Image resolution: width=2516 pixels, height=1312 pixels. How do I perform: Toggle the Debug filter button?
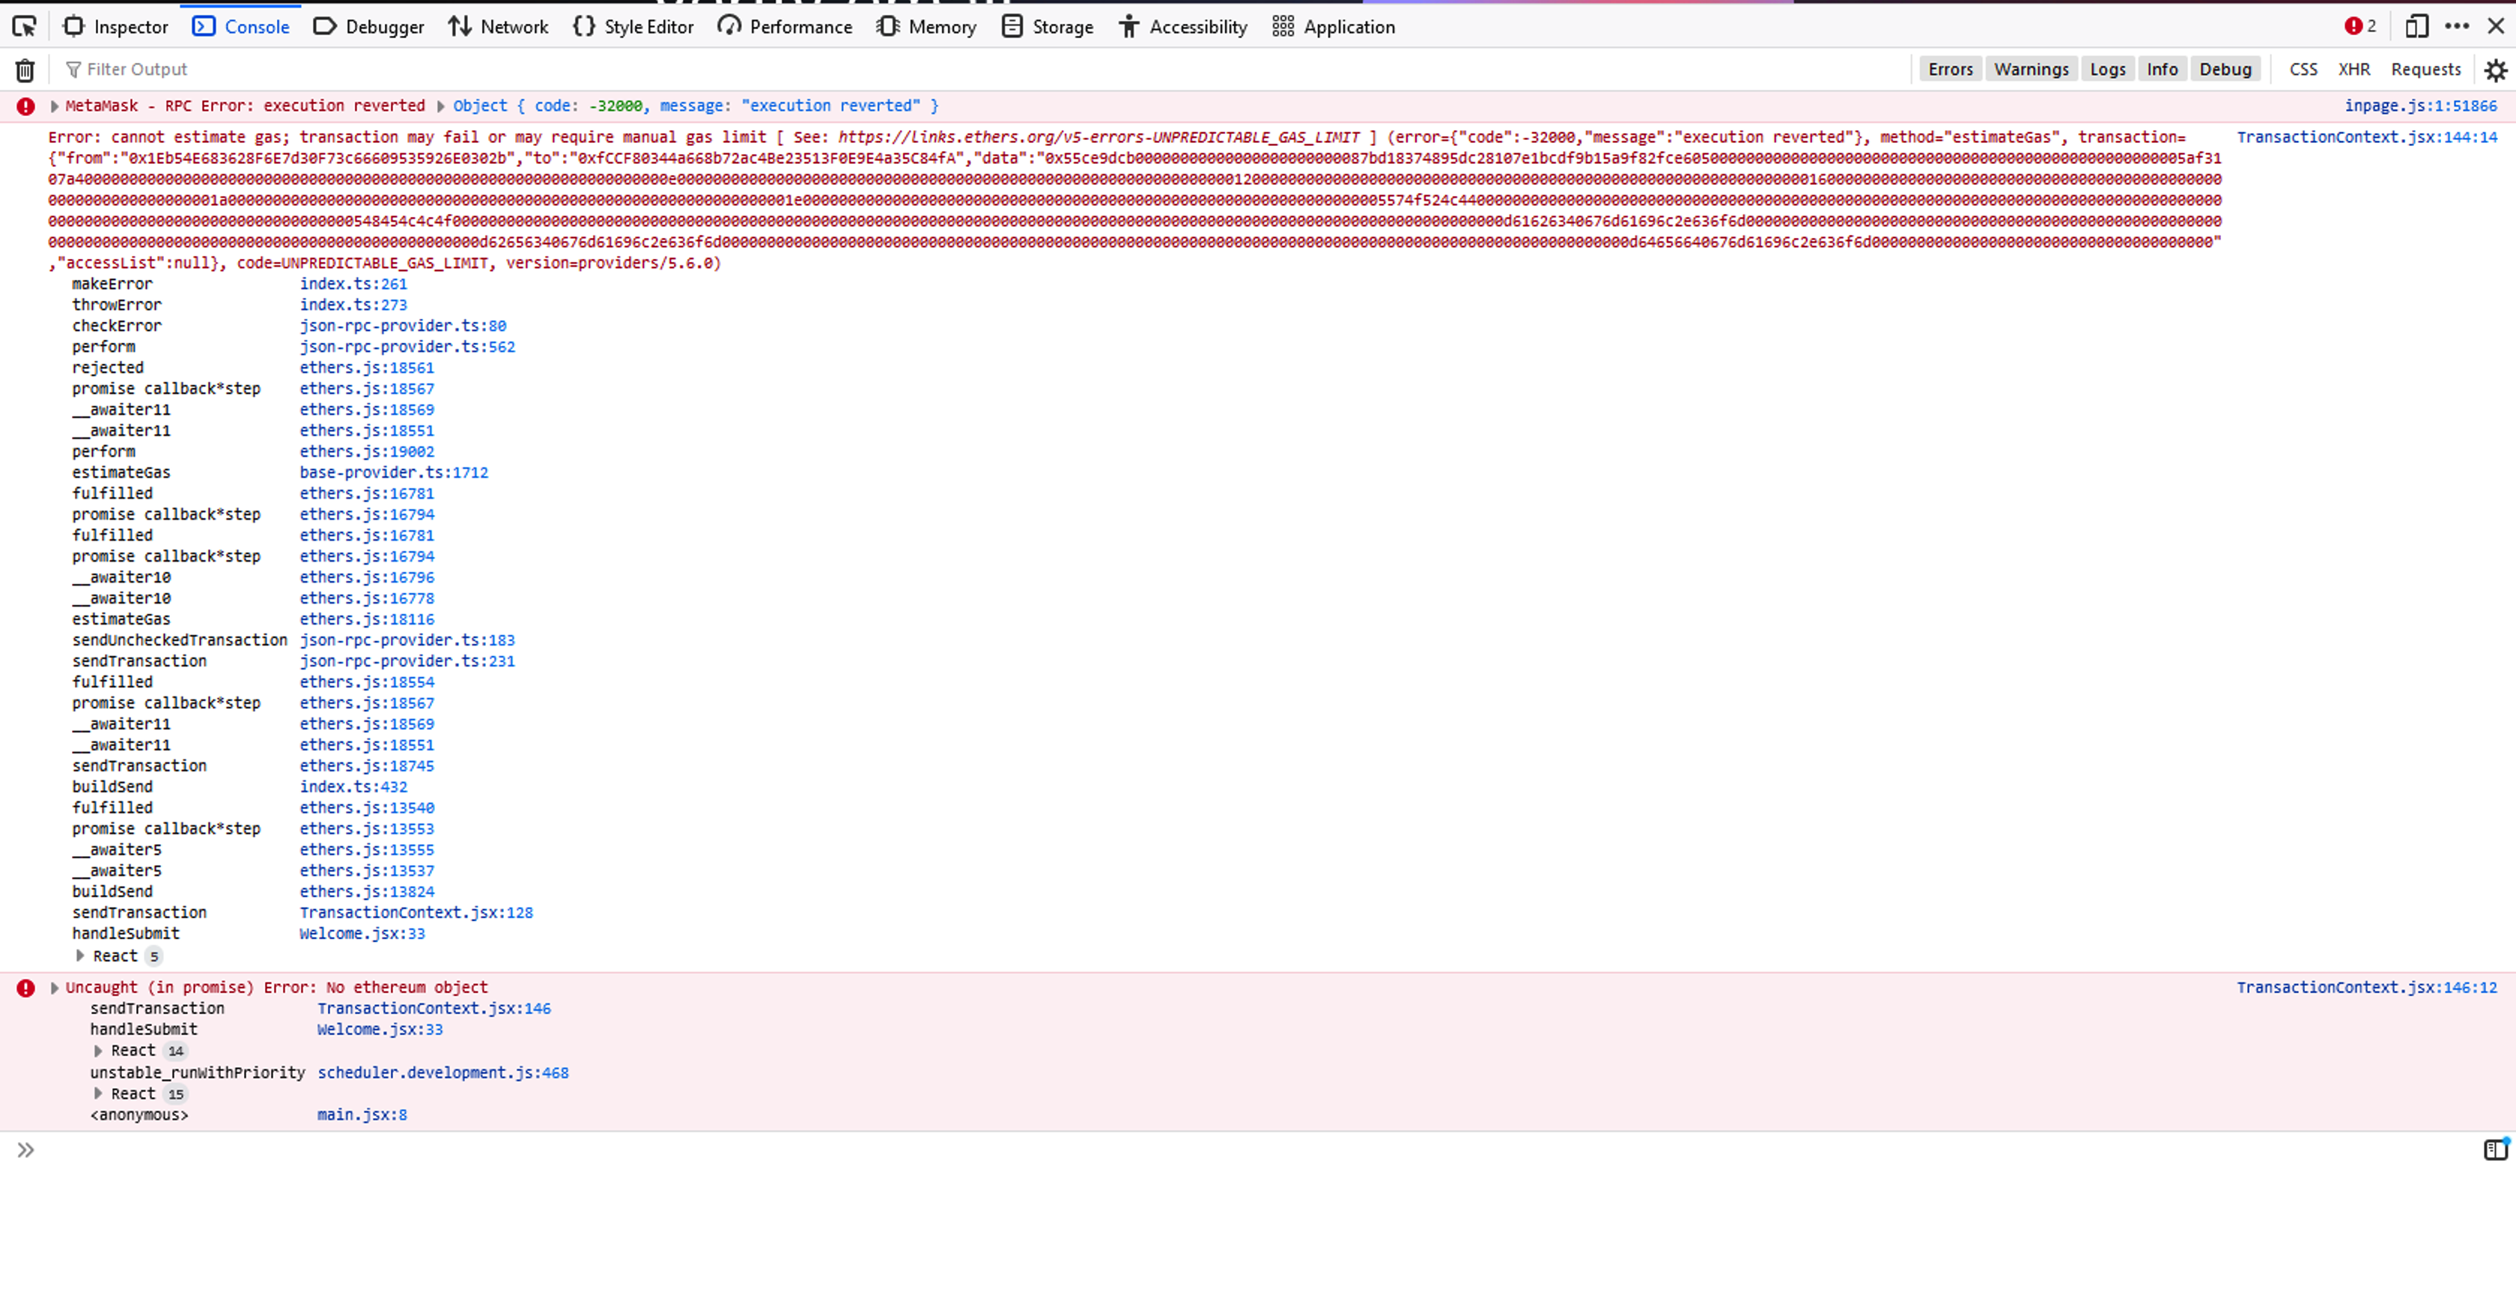coord(2225,70)
